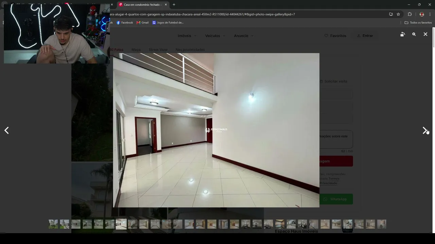Select the highlighted current thumbnail in the strip

pyautogui.click(x=121, y=224)
